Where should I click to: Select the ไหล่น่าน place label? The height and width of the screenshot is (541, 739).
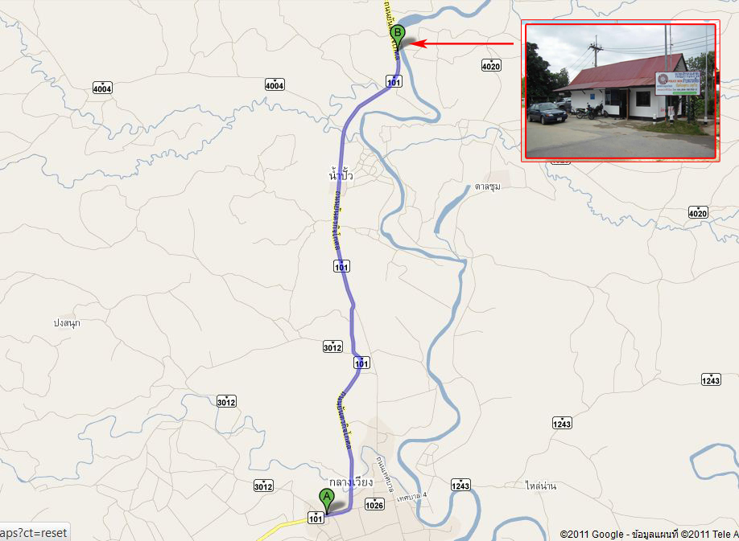point(541,486)
